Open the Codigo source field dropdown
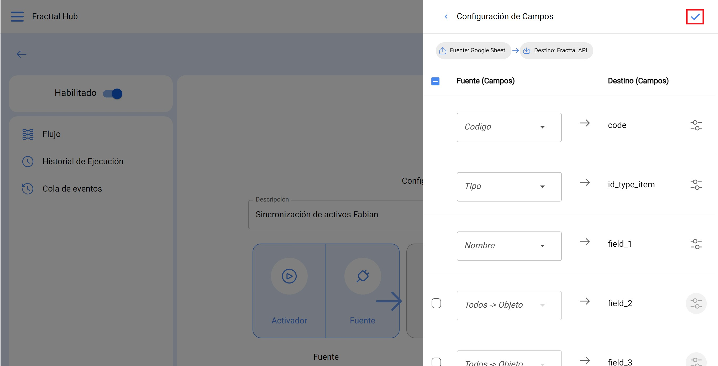Image resolution: width=718 pixels, height=366 pixels. coord(509,127)
